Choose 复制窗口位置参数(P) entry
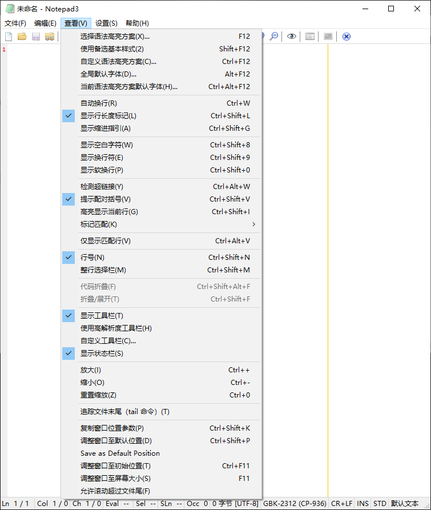 point(161,428)
